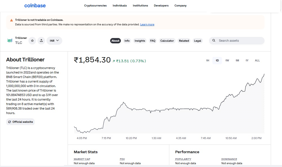Open the Official website button
Viewport: 282px width, 167px height.
click(20, 122)
